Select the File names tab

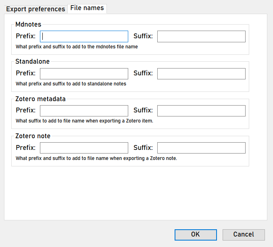[x=87, y=8]
